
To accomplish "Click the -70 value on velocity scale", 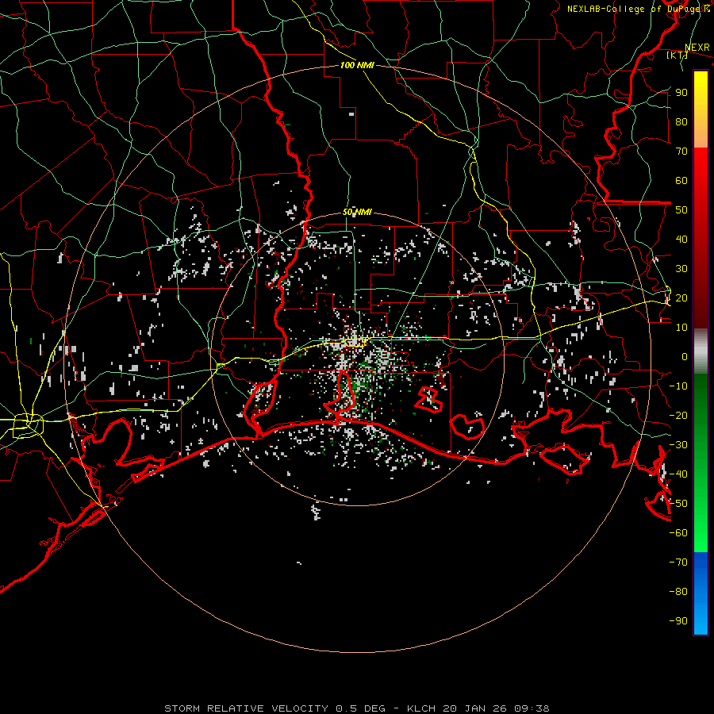I will [x=678, y=562].
